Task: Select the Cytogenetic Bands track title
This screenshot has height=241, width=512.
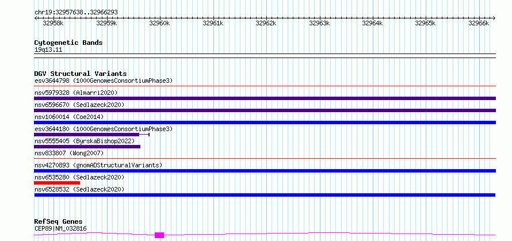Action: pos(68,43)
